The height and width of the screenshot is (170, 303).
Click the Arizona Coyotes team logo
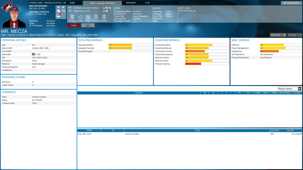click(7, 6)
